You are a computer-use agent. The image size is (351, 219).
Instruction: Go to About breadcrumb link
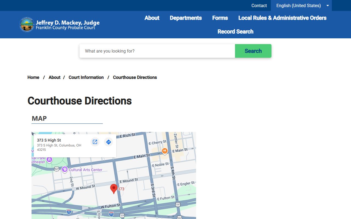[54, 77]
